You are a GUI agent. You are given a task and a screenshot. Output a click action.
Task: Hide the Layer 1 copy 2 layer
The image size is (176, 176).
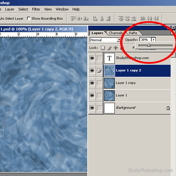tap(92, 71)
